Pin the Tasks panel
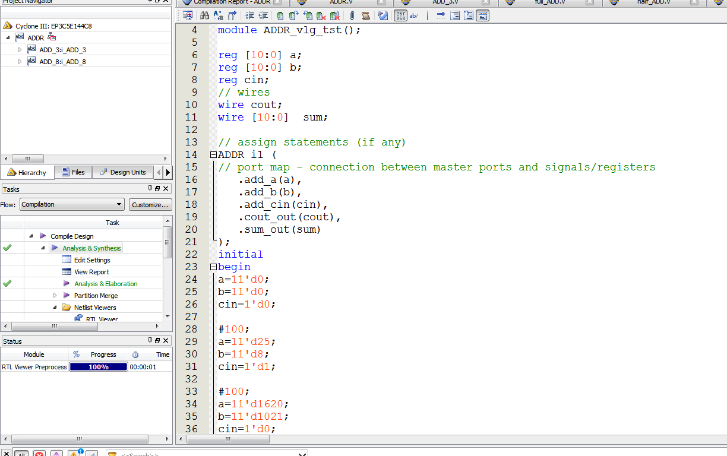Viewport: 727px width, 456px height. (x=150, y=189)
